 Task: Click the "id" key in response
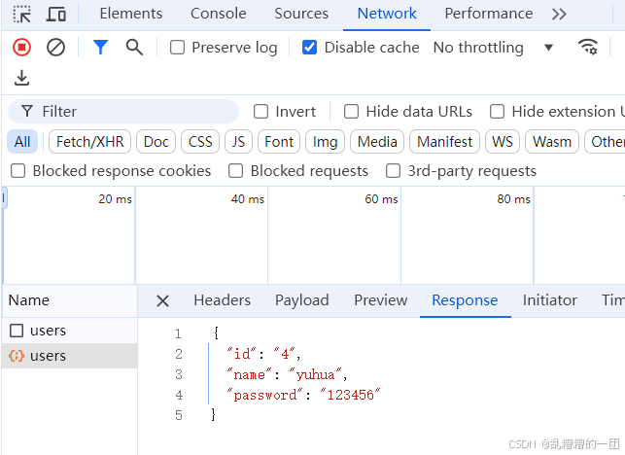click(x=242, y=354)
